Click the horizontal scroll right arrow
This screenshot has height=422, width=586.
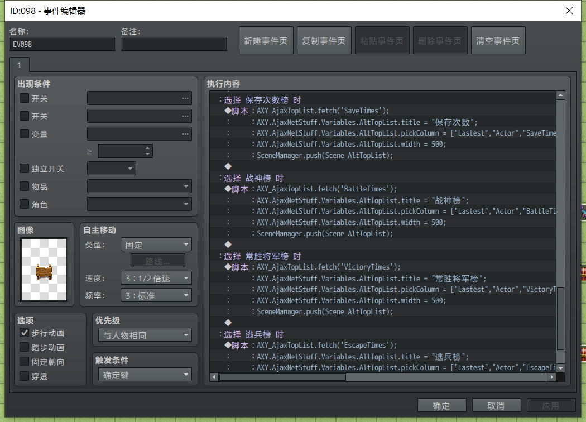coord(552,377)
